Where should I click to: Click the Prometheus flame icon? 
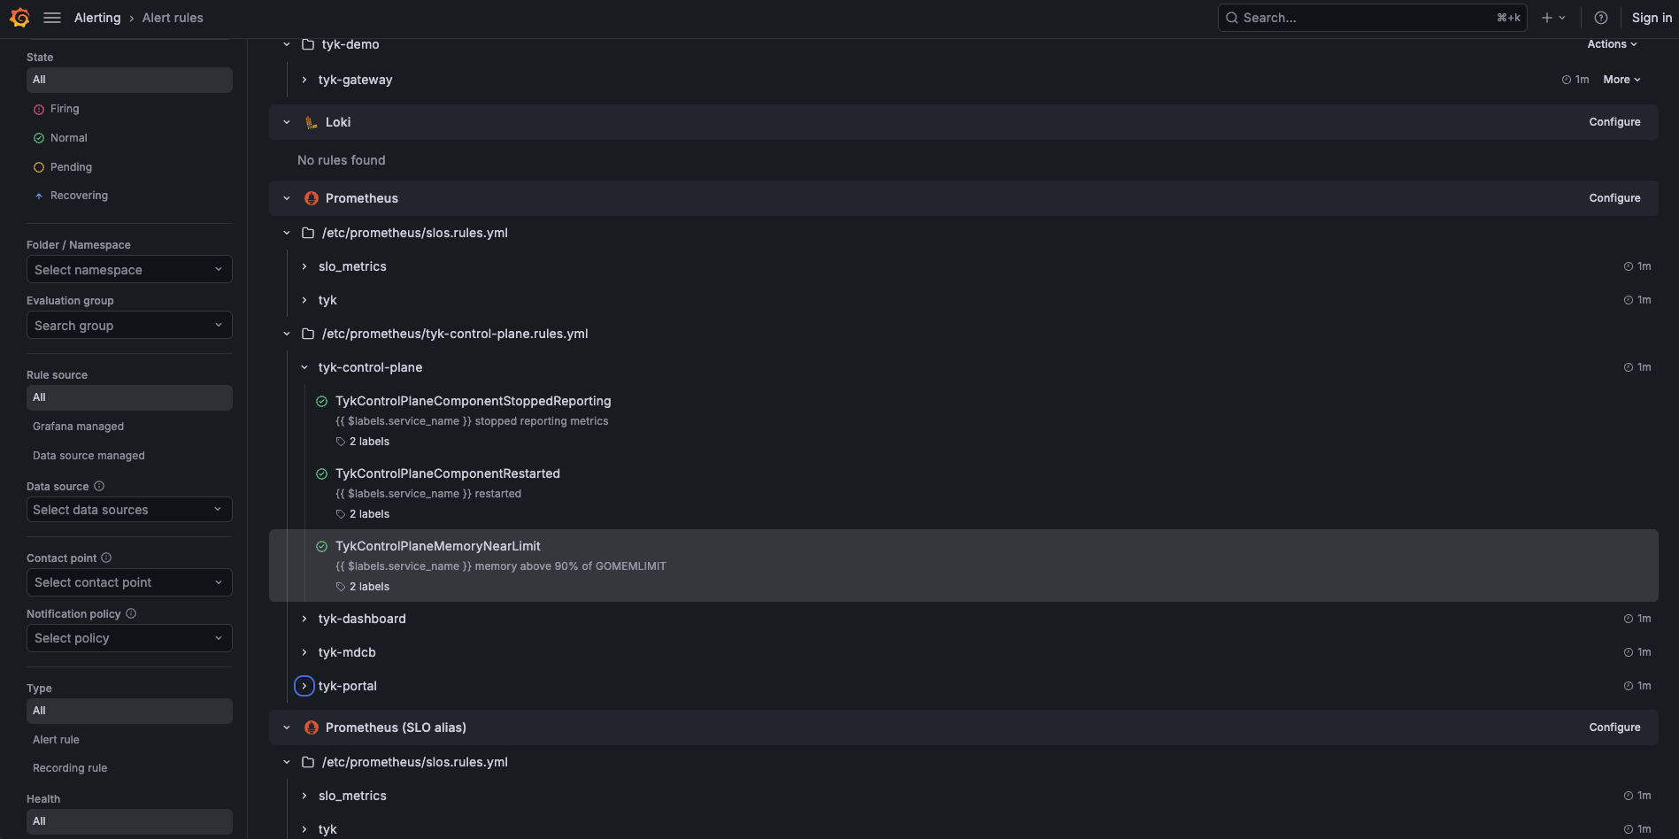(312, 198)
